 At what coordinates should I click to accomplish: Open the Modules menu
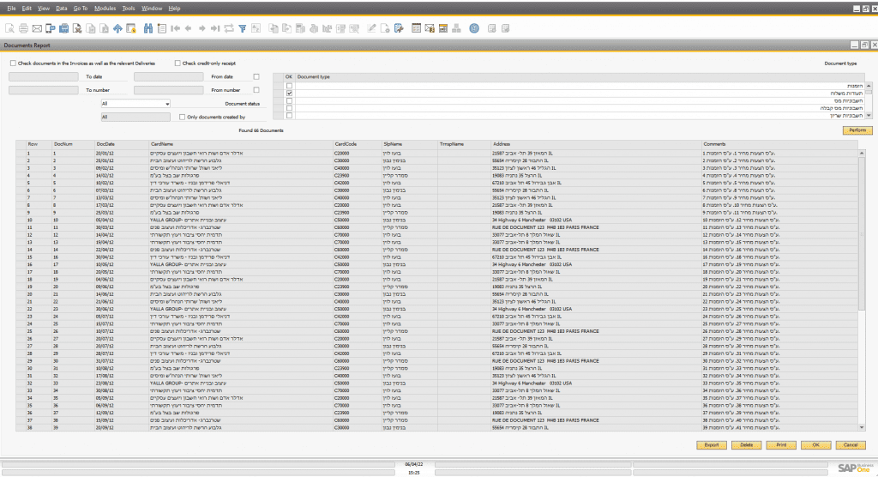(x=105, y=8)
